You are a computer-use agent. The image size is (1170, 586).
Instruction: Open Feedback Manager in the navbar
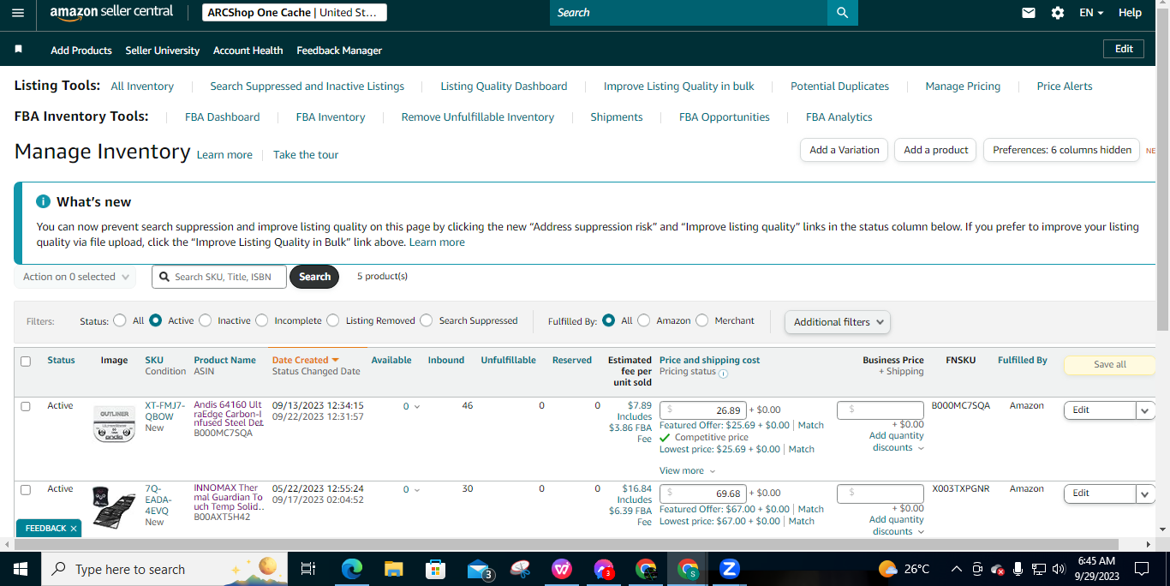point(339,51)
